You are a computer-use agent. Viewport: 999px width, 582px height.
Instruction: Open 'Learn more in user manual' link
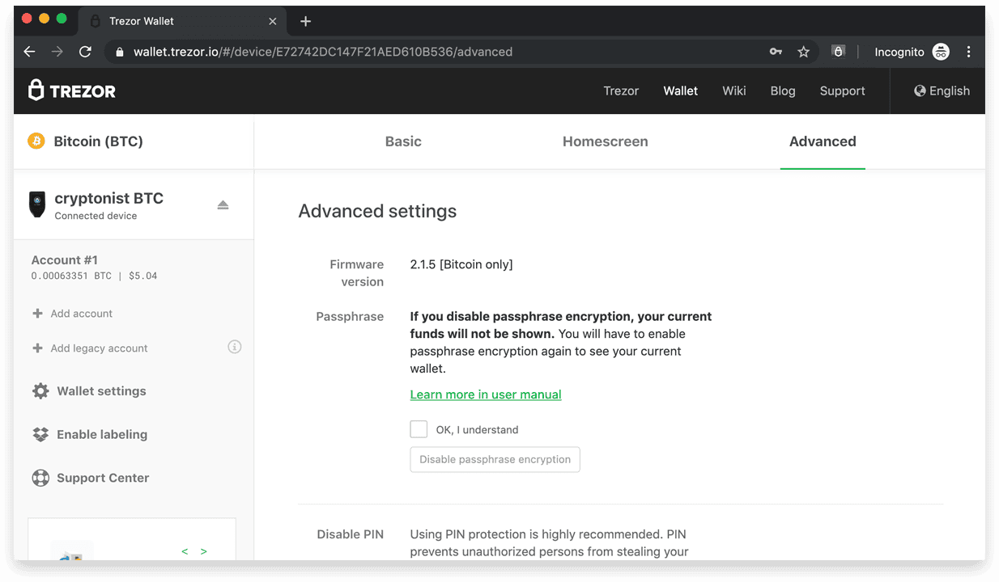coord(486,394)
